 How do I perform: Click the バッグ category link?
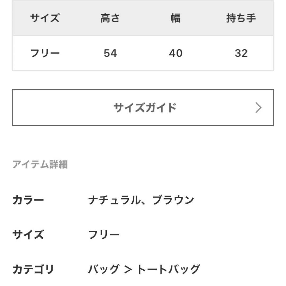[104, 269]
